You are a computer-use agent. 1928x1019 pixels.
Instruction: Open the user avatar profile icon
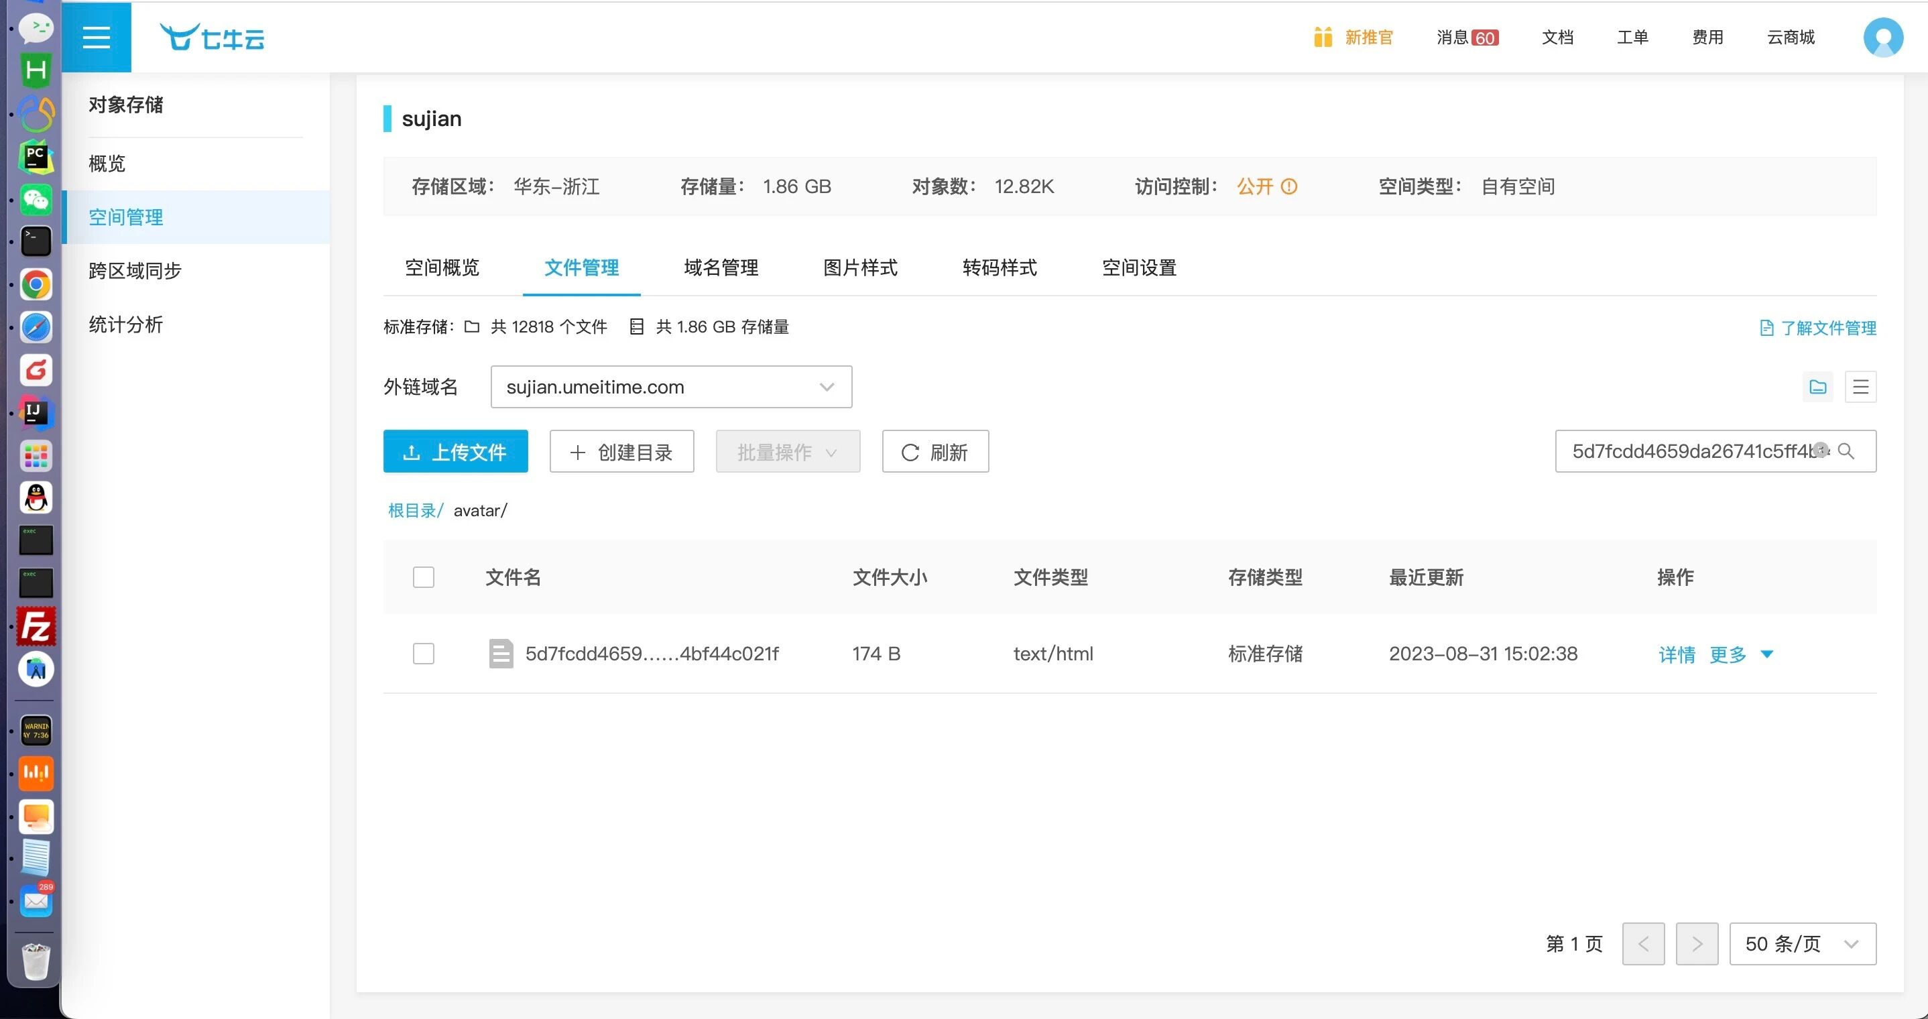pyautogui.click(x=1882, y=38)
